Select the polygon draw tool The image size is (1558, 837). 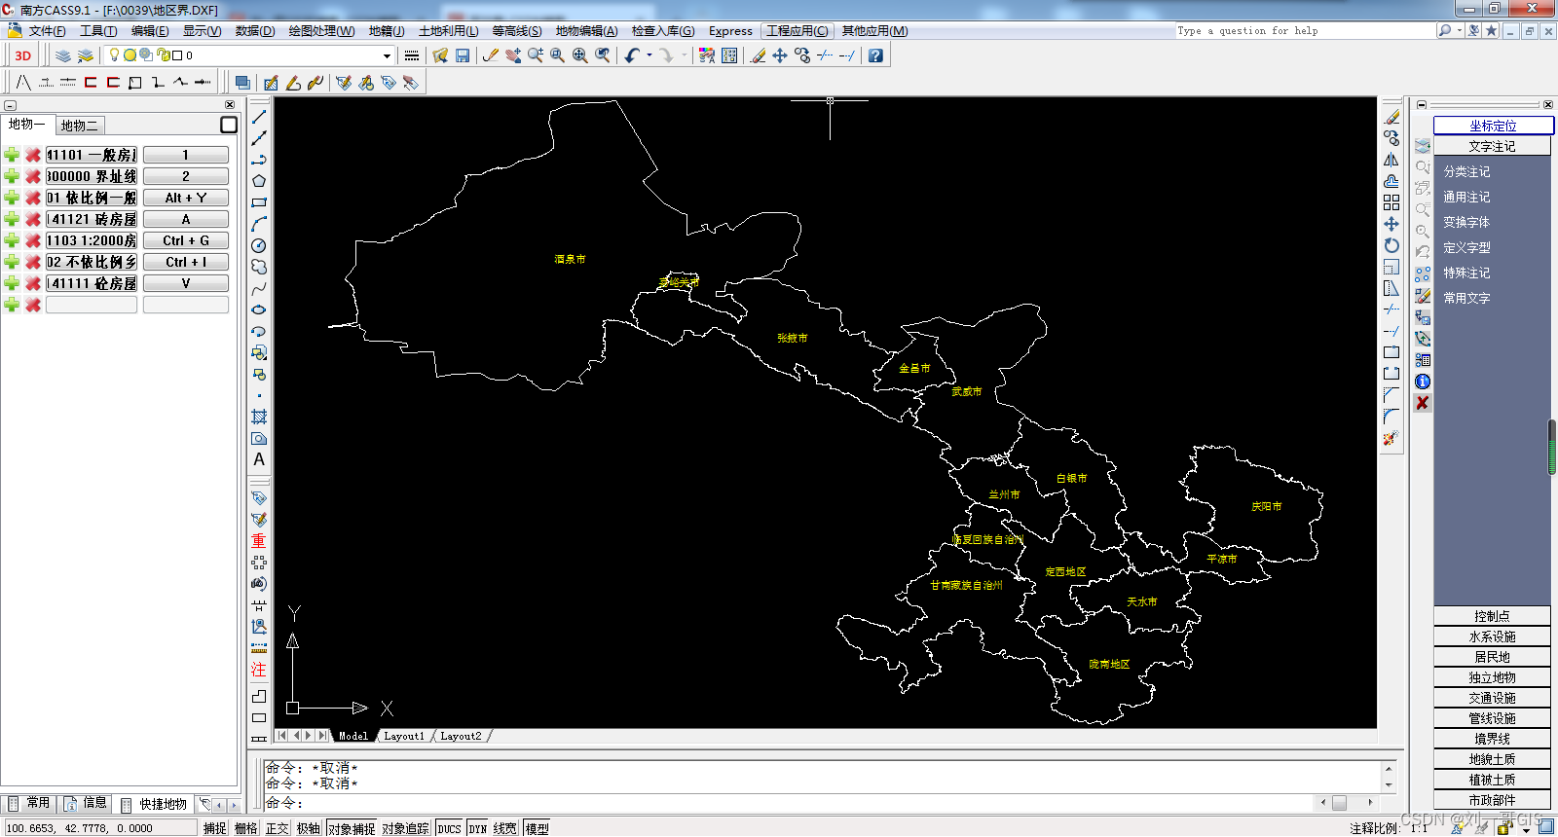click(x=259, y=181)
